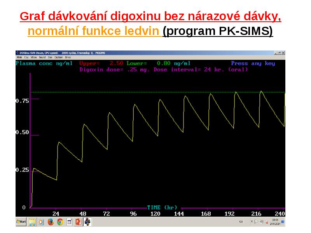Click the 96 hour x-axis label
Image resolution: width=311 pixels, height=233 pixels.
(x=133, y=214)
